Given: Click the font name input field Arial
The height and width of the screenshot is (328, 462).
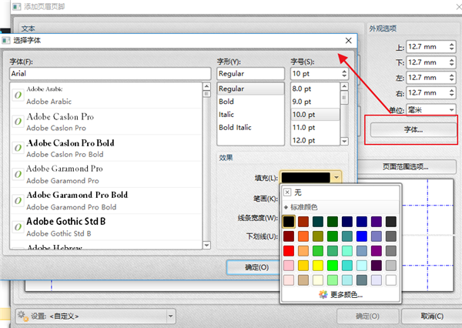Looking at the screenshot, I should pyautogui.click(x=110, y=74).
